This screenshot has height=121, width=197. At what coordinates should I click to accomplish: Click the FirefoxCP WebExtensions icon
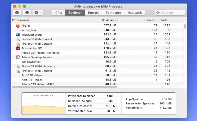tap(18, 66)
